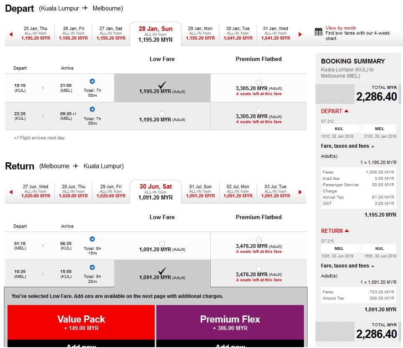The image size is (403, 348).
Task: Click left red arrow in Depart date strip
Action: pos(11,34)
